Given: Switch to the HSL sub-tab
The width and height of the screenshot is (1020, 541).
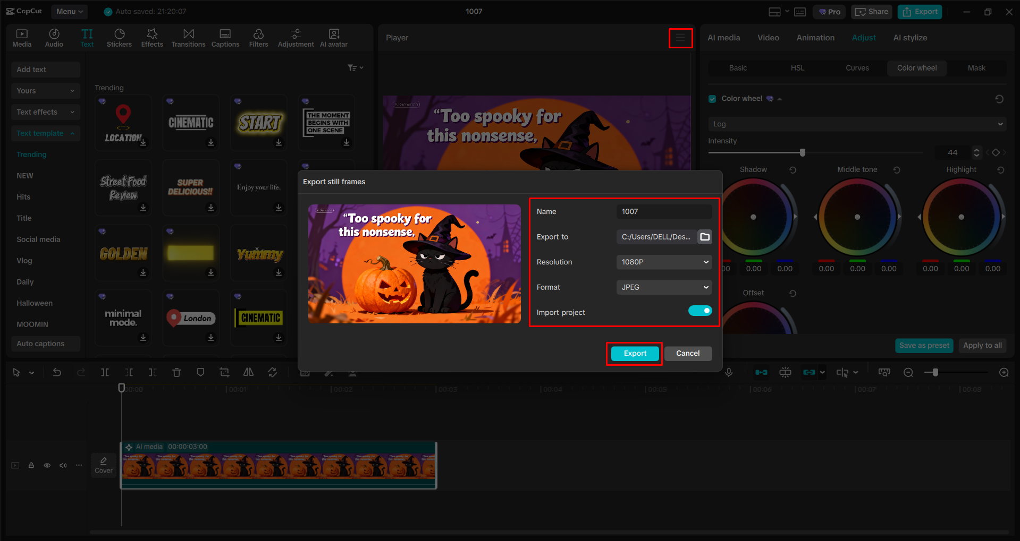Looking at the screenshot, I should [797, 68].
